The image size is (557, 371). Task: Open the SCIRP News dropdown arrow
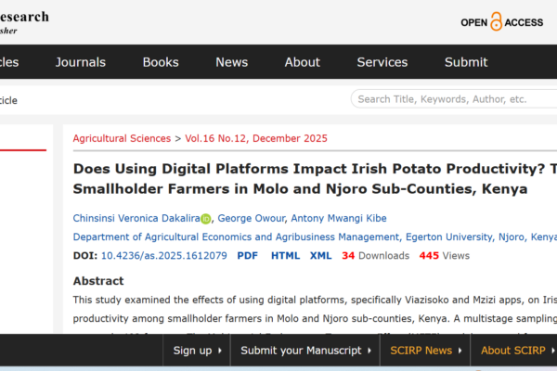[460, 351]
